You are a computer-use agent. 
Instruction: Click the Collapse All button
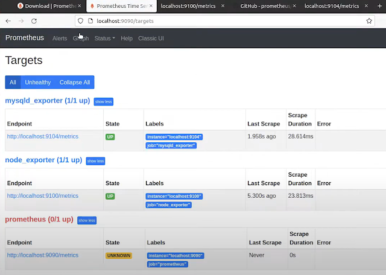pyautogui.click(x=75, y=82)
